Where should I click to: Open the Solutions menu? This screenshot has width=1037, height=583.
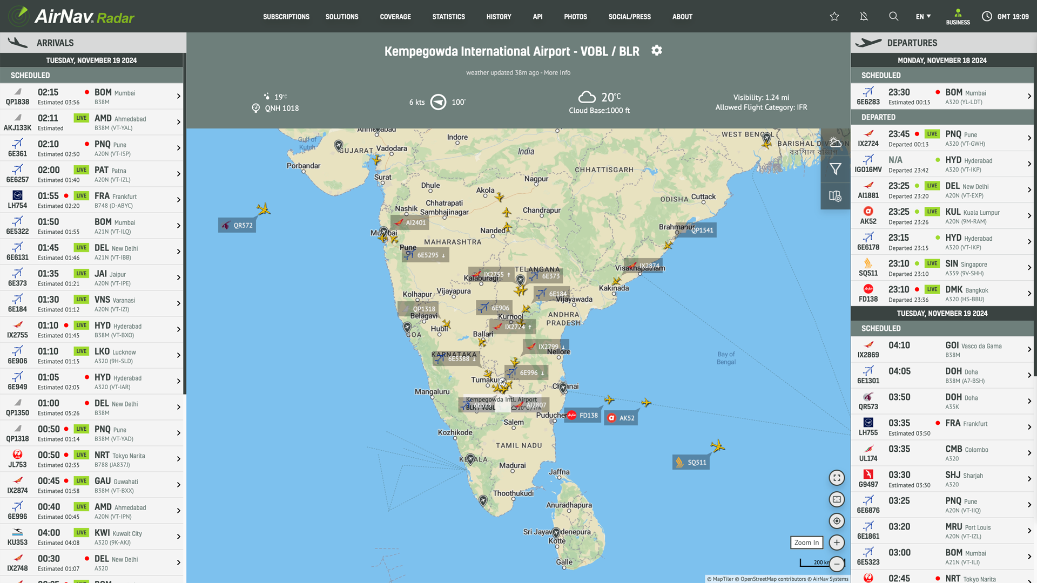point(342,17)
